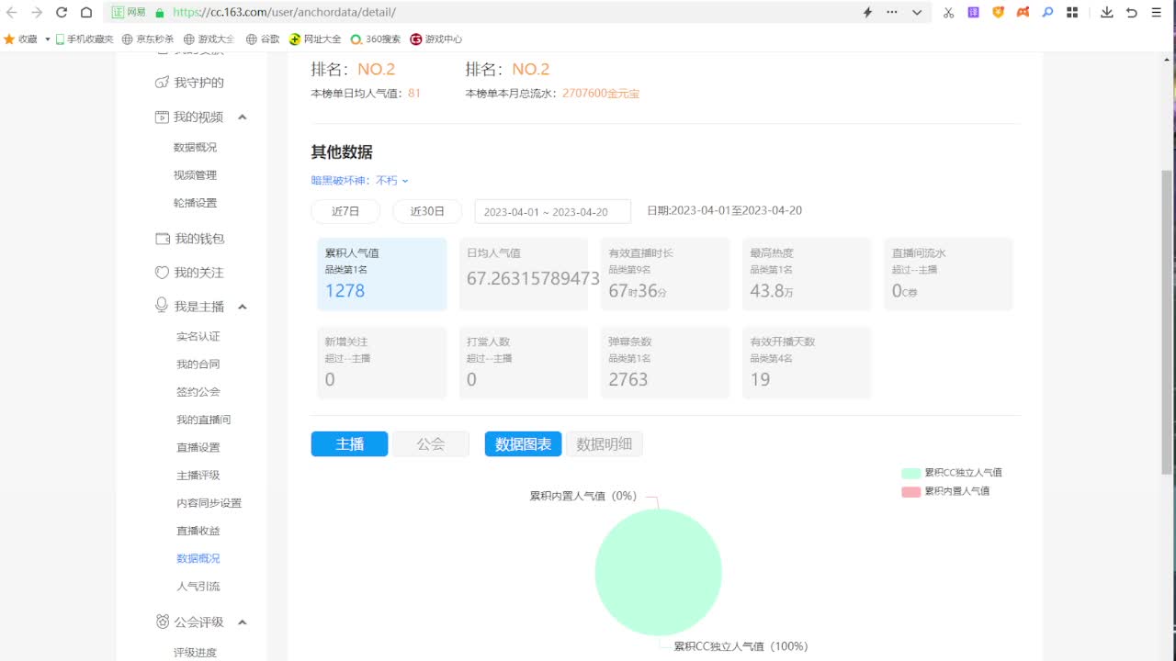Click the 我的钱包 wallet icon
This screenshot has height=661, width=1176.
(x=163, y=239)
